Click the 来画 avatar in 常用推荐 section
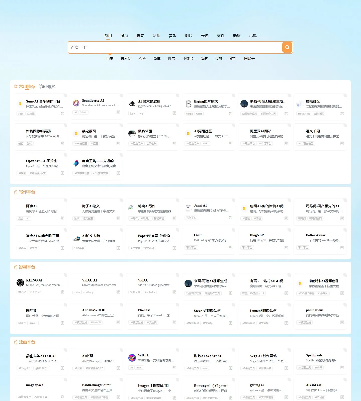This screenshot has height=401, width=361. click(x=244, y=104)
